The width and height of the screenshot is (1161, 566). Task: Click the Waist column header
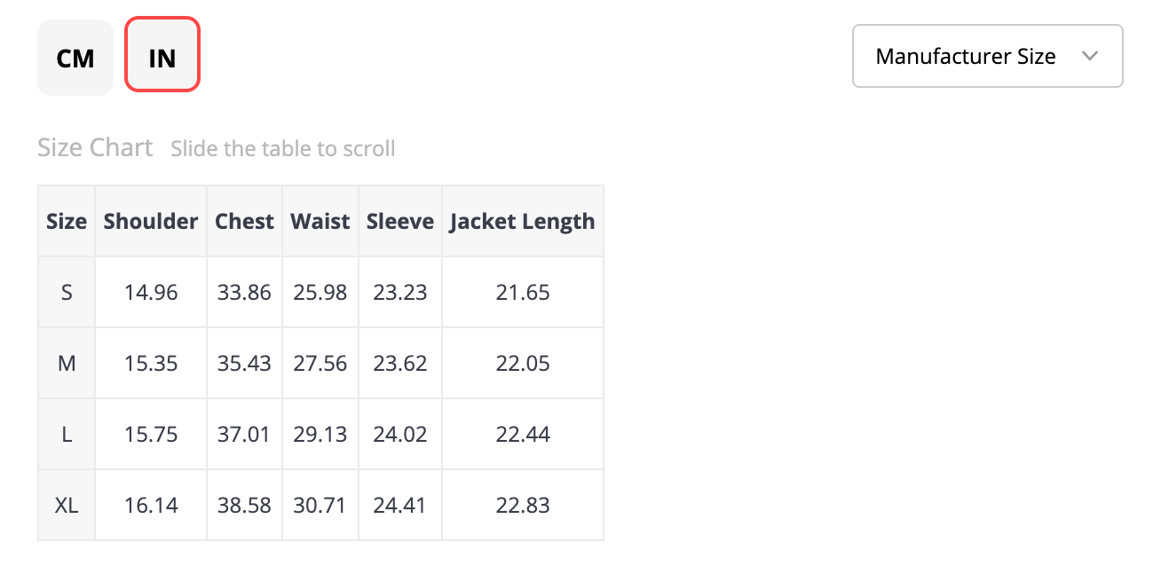(320, 221)
